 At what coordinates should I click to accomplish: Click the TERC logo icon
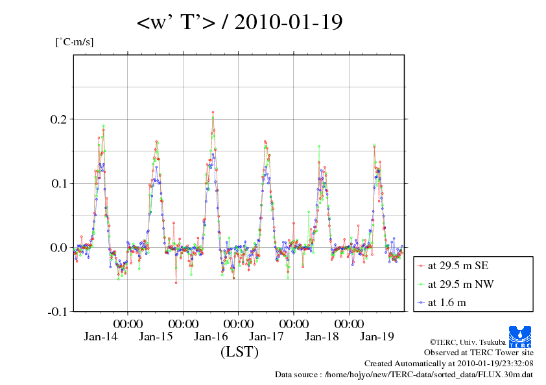(x=520, y=336)
